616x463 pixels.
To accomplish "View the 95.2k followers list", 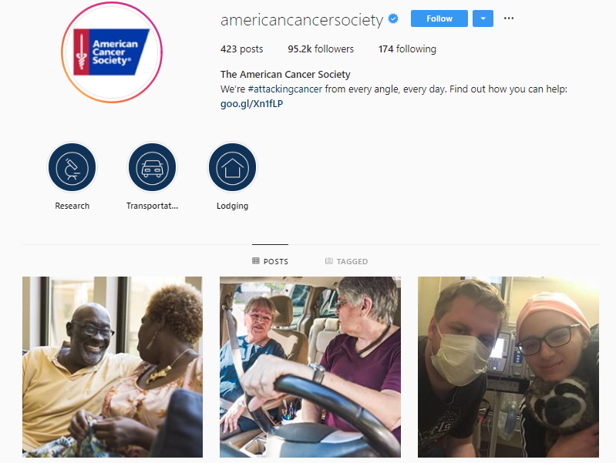I will click(321, 49).
